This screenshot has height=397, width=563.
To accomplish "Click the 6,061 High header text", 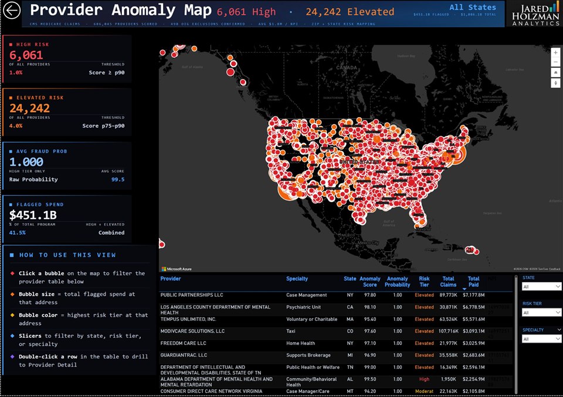I will click(x=246, y=12).
